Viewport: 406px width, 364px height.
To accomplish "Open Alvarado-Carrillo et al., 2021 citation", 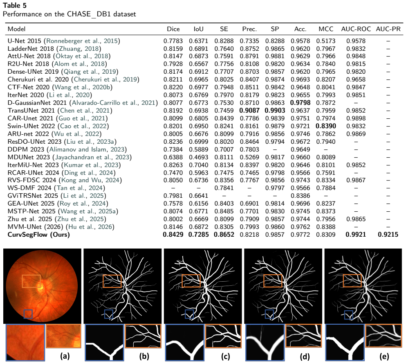I will click(114, 103).
